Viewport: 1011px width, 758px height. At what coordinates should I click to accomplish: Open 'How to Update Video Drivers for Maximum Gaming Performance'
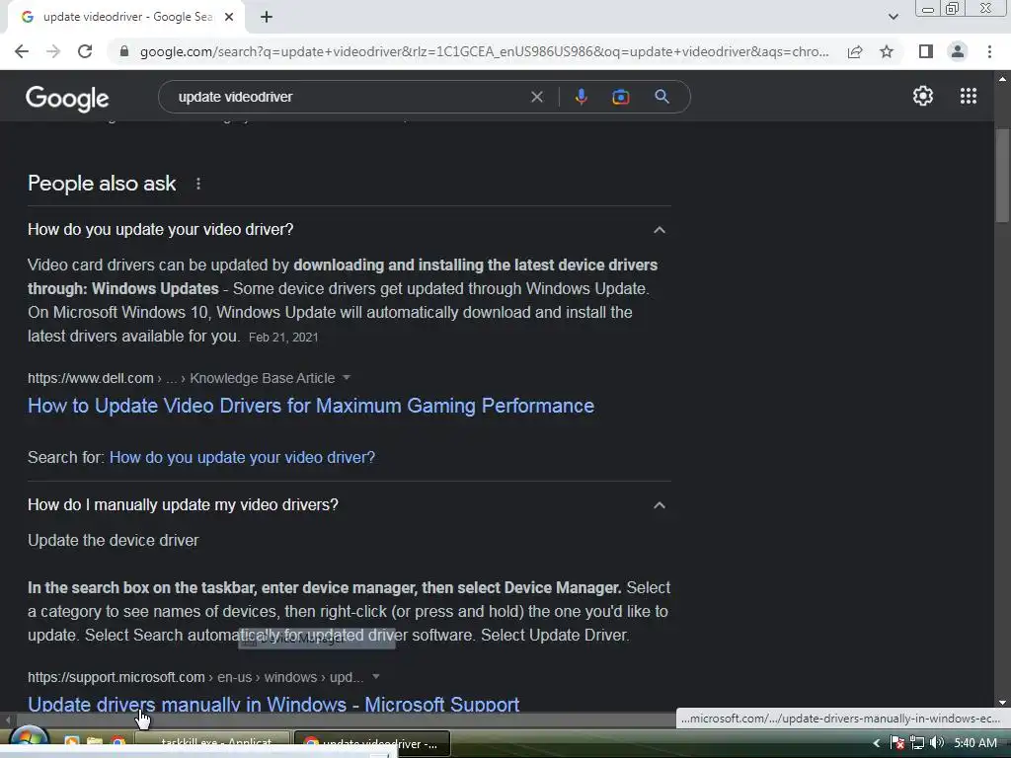tap(311, 406)
